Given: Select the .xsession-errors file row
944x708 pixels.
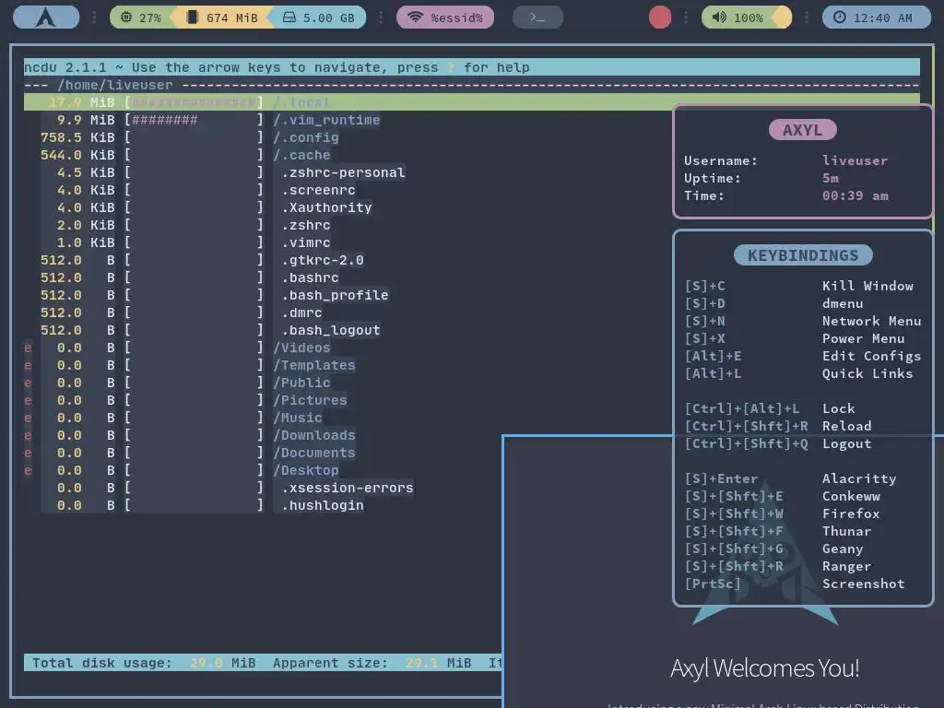Looking at the screenshot, I should (227, 488).
